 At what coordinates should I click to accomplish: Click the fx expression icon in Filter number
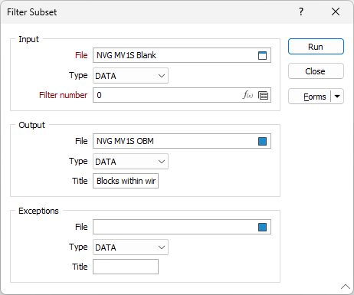[247, 95]
